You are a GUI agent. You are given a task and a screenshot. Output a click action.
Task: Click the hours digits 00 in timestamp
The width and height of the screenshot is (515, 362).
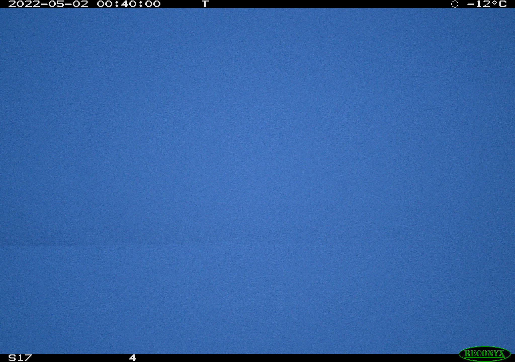pos(105,4)
